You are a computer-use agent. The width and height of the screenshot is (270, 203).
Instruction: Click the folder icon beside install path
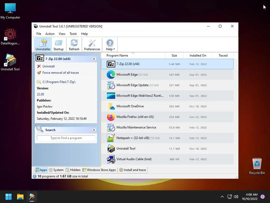pyautogui.click(x=39, y=82)
